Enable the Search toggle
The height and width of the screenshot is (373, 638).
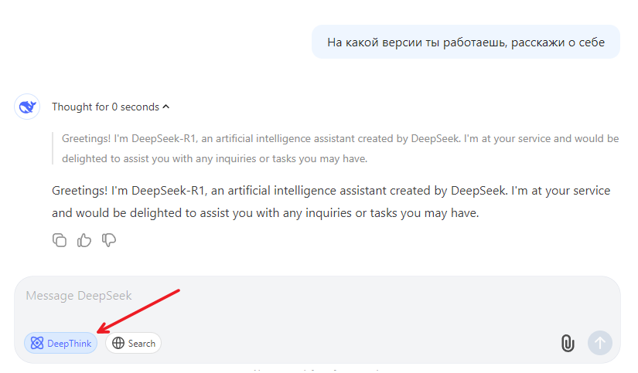[x=134, y=343]
